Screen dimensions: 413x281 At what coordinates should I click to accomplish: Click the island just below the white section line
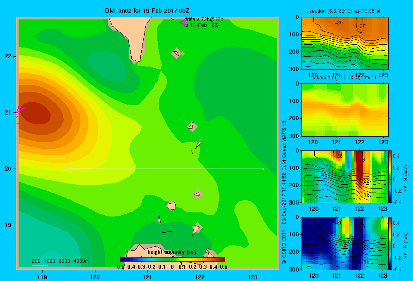pos(197,194)
